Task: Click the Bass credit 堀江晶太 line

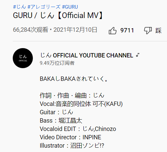Action: coord(61,121)
